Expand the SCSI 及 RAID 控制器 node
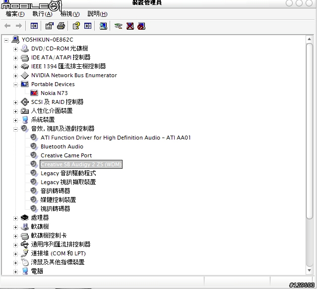The image size is (317, 289). (15, 102)
